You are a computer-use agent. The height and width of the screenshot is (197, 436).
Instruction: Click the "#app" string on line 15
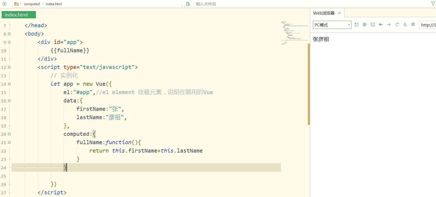(x=83, y=92)
